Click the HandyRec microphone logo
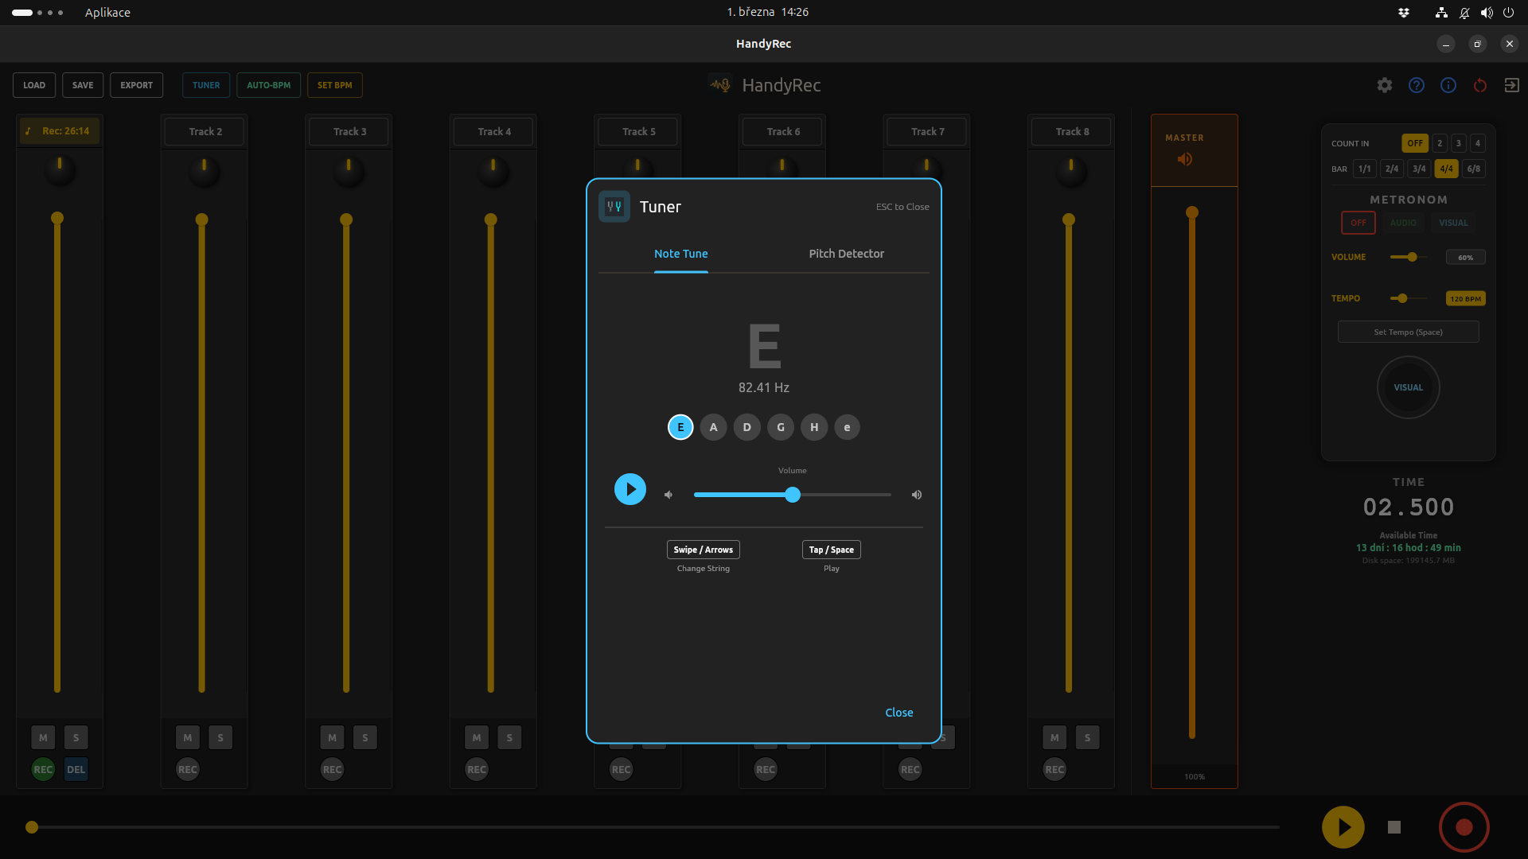The width and height of the screenshot is (1528, 859). click(x=719, y=84)
